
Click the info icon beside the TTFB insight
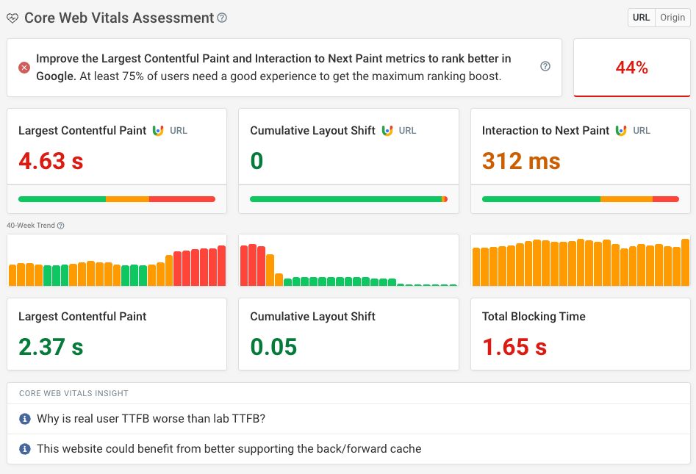[x=24, y=420]
